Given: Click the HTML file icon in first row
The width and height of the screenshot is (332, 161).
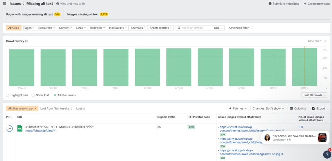Looking at the screenshot, I should (x=19, y=129).
